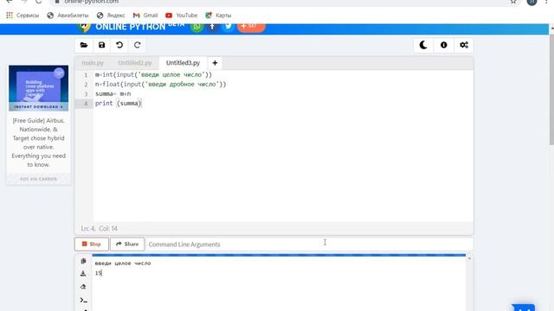
Task: Open the Яндекс bookmark
Action: coord(111,16)
